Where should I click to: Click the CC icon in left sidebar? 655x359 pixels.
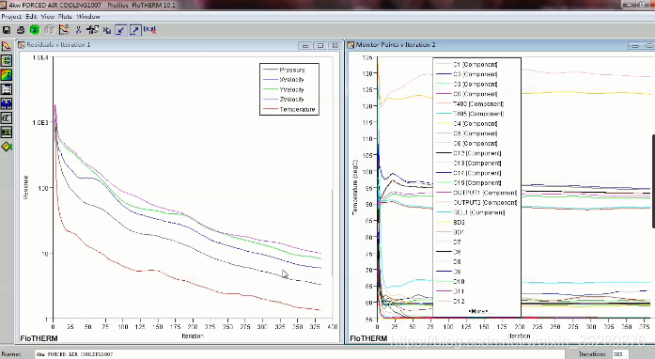(x=7, y=117)
